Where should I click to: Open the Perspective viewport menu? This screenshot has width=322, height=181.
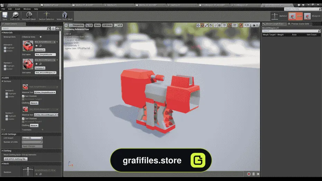[x=77, y=25]
